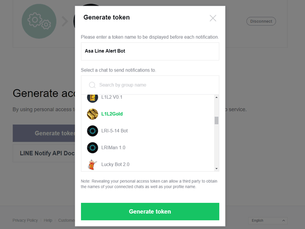Choose LRIMan 1.0 from the chat list
Screen dimensions: 305x229
[148, 147]
